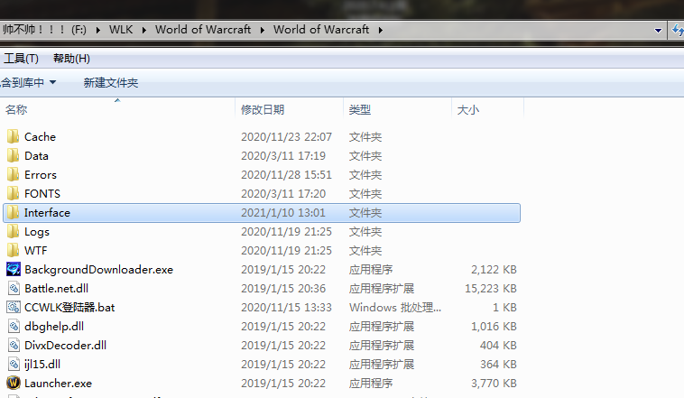This screenshot has width=684, height=398.
Task: Click the dbghelp.dll file icon
Action: pos(14,327)
